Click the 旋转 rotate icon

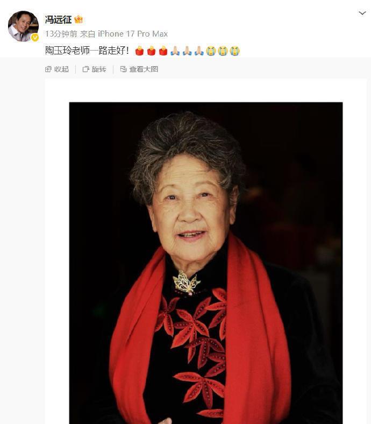pyautogui.click(x=85, y=69)
